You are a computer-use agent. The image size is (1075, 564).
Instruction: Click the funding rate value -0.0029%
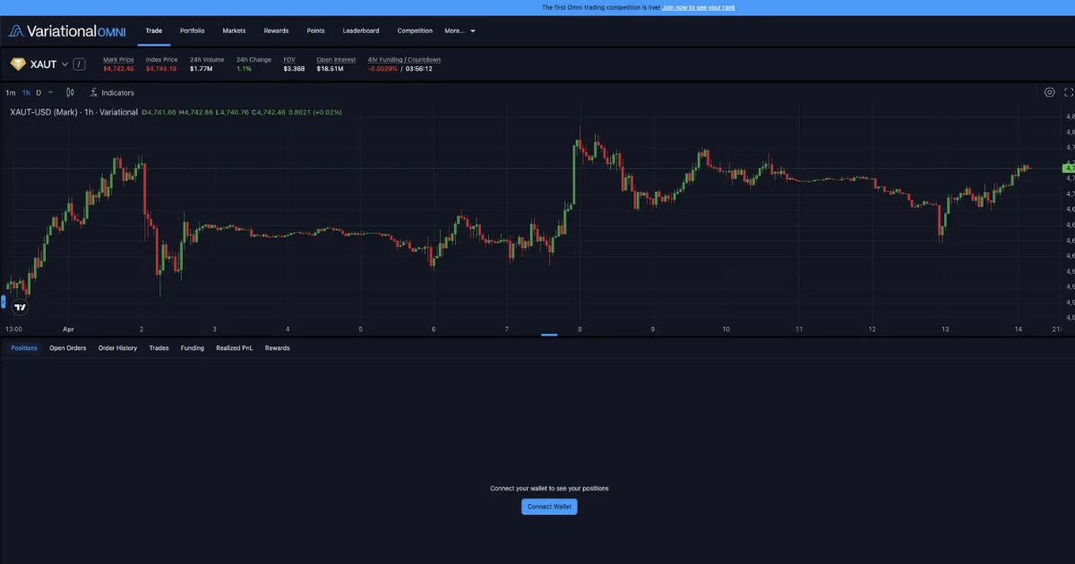click(383, 69)
